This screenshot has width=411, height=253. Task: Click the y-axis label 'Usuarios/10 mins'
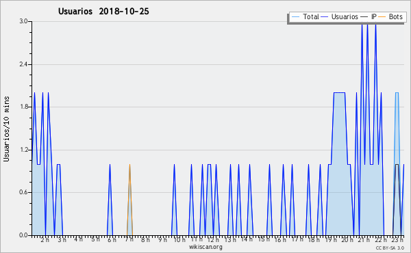(6, 129)
